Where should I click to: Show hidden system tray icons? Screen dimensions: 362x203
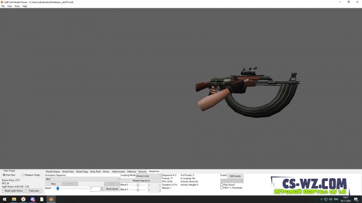321,199
